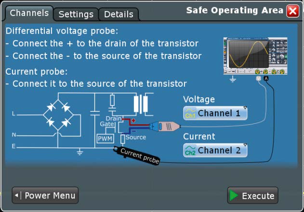Image resolution: width=304 pixels, height=212 pixels.
Task: Click the green Execute play arrow
Action: (234, 195)
